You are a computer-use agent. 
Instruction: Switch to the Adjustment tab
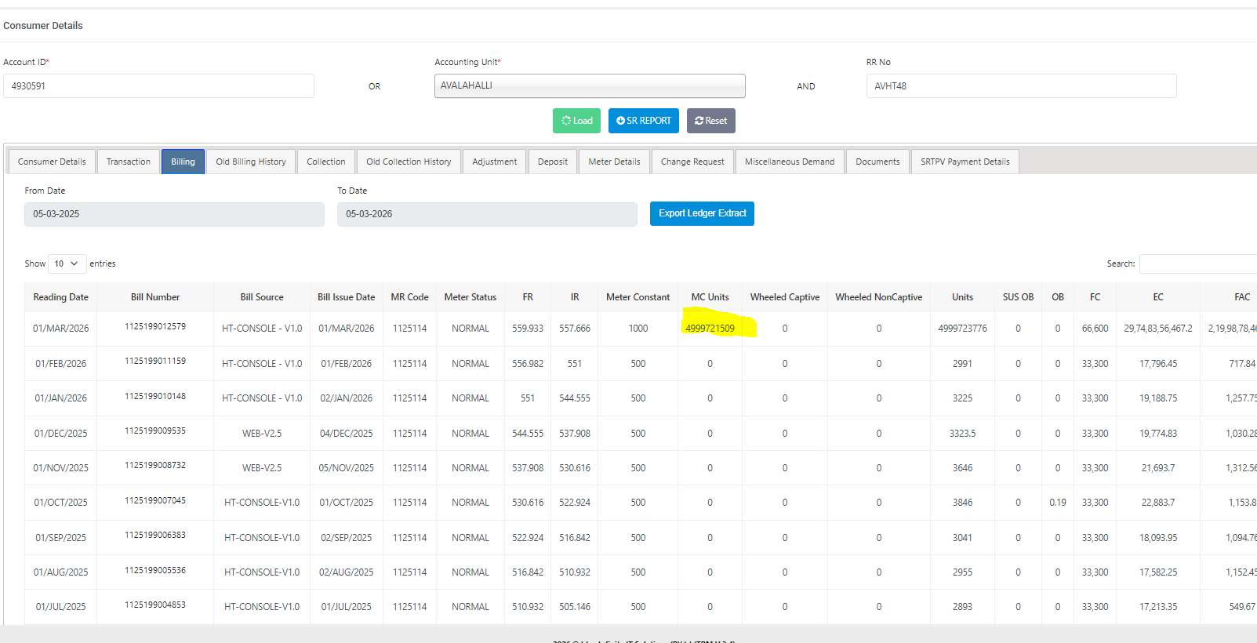click(x=494, y=162)
